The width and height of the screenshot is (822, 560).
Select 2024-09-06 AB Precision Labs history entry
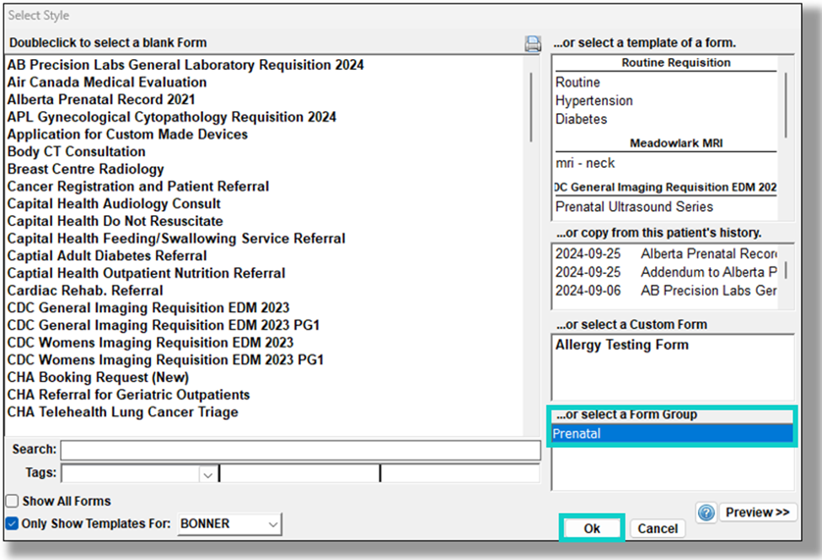pos(666,290)
